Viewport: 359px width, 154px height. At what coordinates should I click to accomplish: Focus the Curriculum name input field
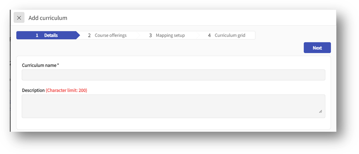[x=173, y=75]
